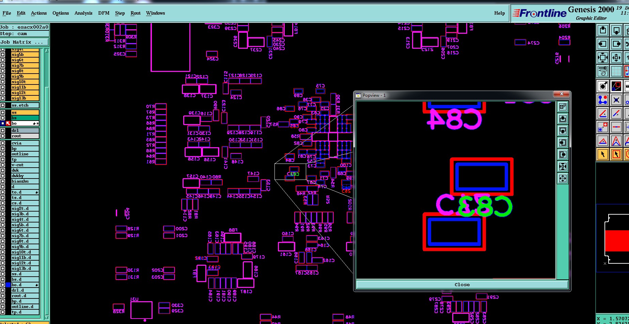Open the Step menu
629x324 pixels.
click(x=120, y=13)
